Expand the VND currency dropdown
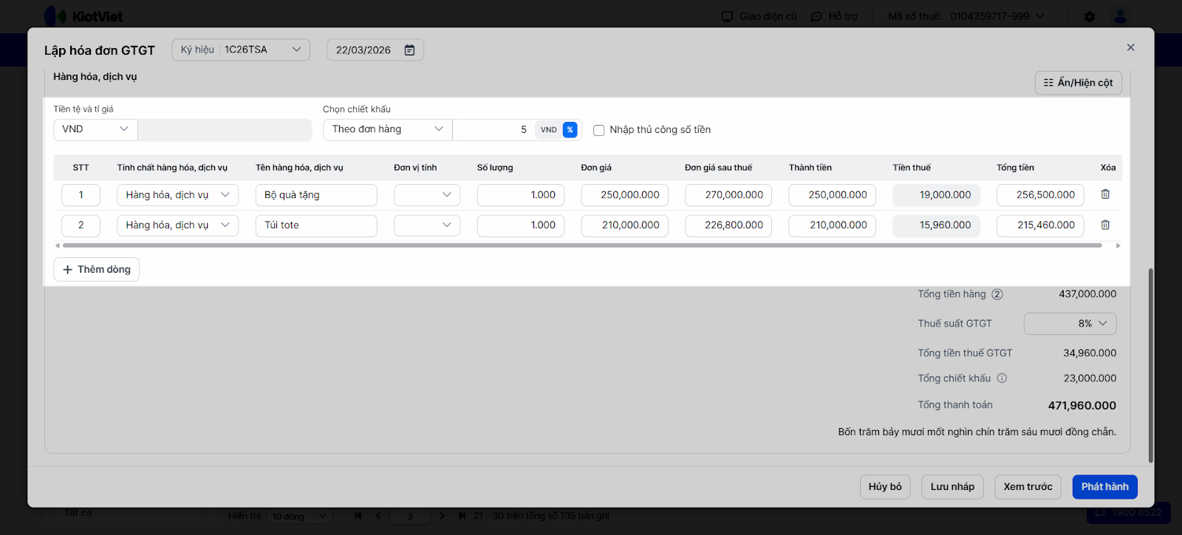 pyautogui.click(x=95, y=129)
